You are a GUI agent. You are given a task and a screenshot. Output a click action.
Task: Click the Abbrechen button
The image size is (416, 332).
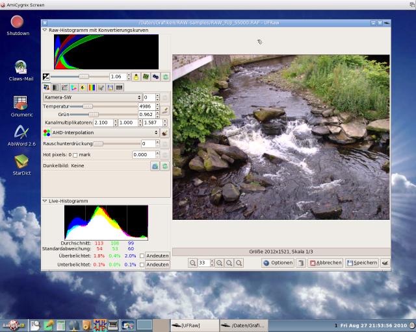pos(326,263)
